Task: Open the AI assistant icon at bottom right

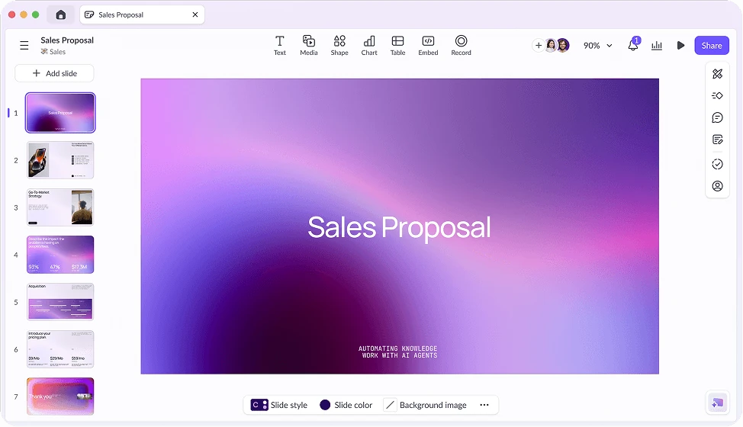Action: pyautogui.click(x=717, y=403)
